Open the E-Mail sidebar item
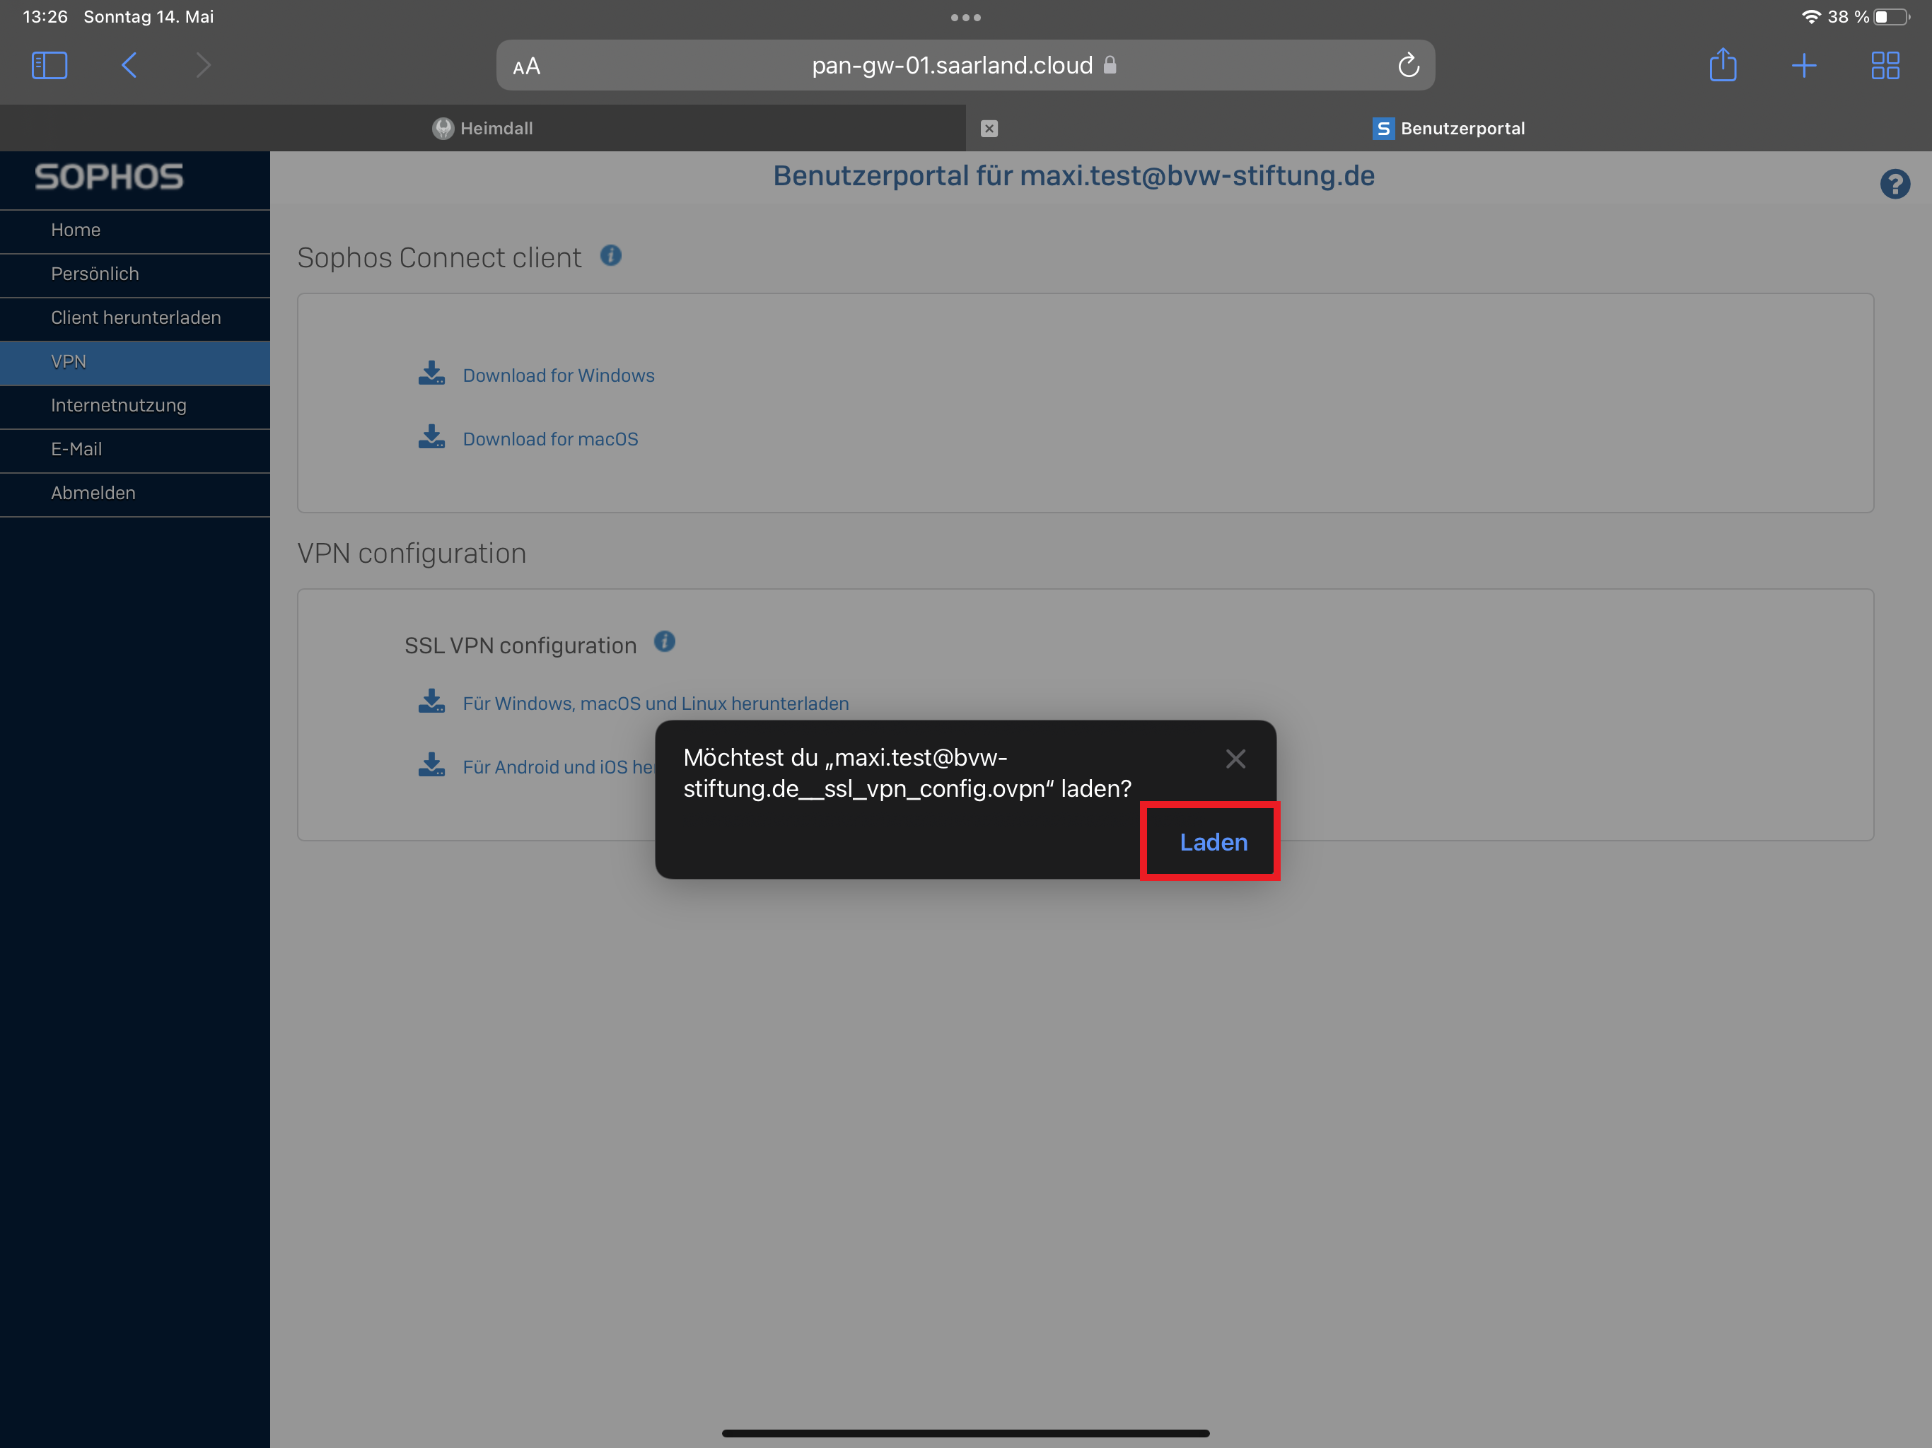The image size is (1932, 1448). tap(134, 450)
